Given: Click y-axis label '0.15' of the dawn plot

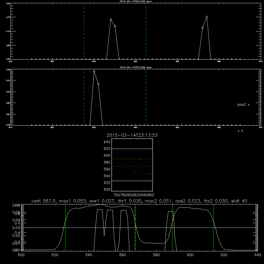Looking at the screenshot, I should (x=8, y=17).
